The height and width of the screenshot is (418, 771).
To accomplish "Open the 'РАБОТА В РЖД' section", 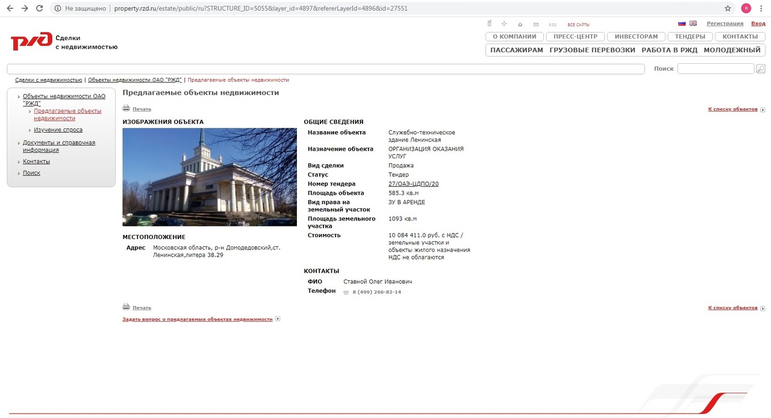I will pos(669,50).
